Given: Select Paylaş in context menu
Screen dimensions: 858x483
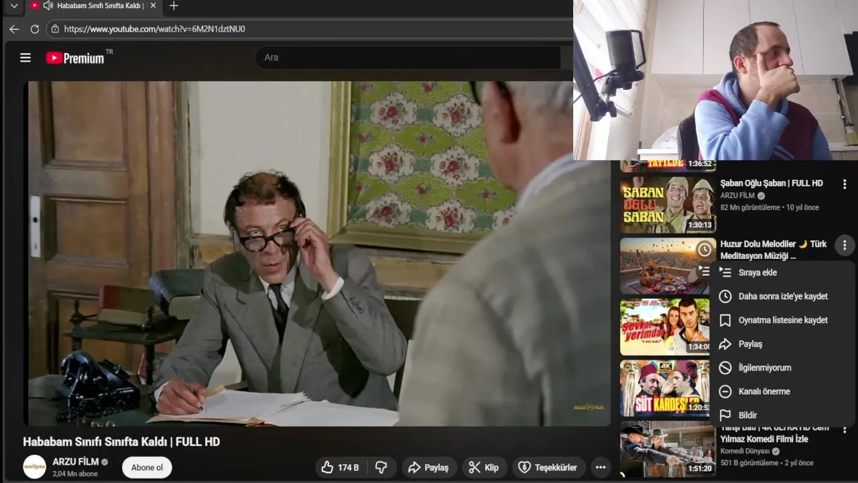Looking at the screenshot, I should tap(782, 344).
